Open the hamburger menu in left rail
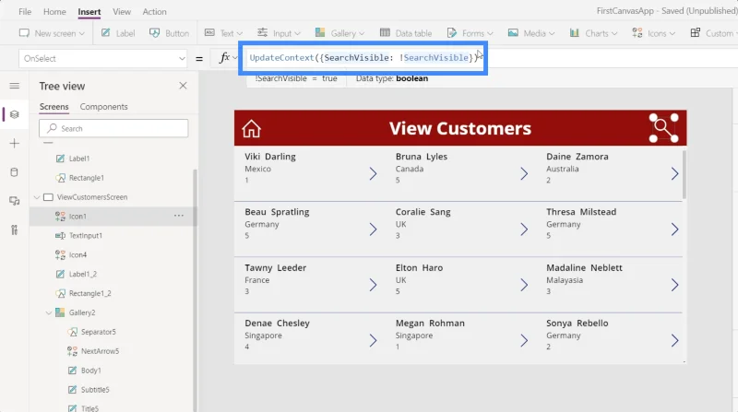This screenshot has height=412, width=738. (15, 86)
